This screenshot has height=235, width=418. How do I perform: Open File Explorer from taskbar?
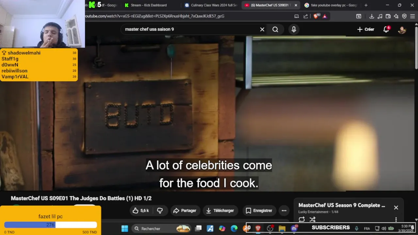pos(282,228)
